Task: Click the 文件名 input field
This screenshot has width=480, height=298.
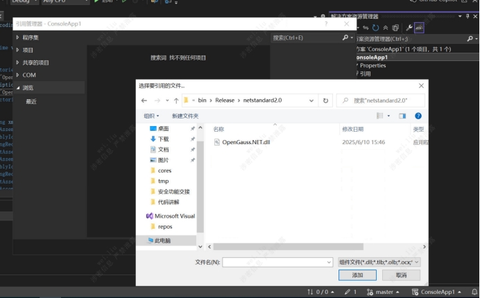Action: [277, 262]
